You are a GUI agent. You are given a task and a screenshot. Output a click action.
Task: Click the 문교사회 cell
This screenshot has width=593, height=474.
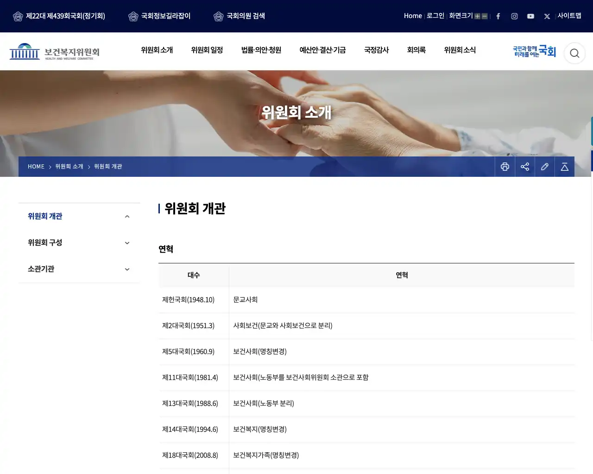[x=402, y=300]
